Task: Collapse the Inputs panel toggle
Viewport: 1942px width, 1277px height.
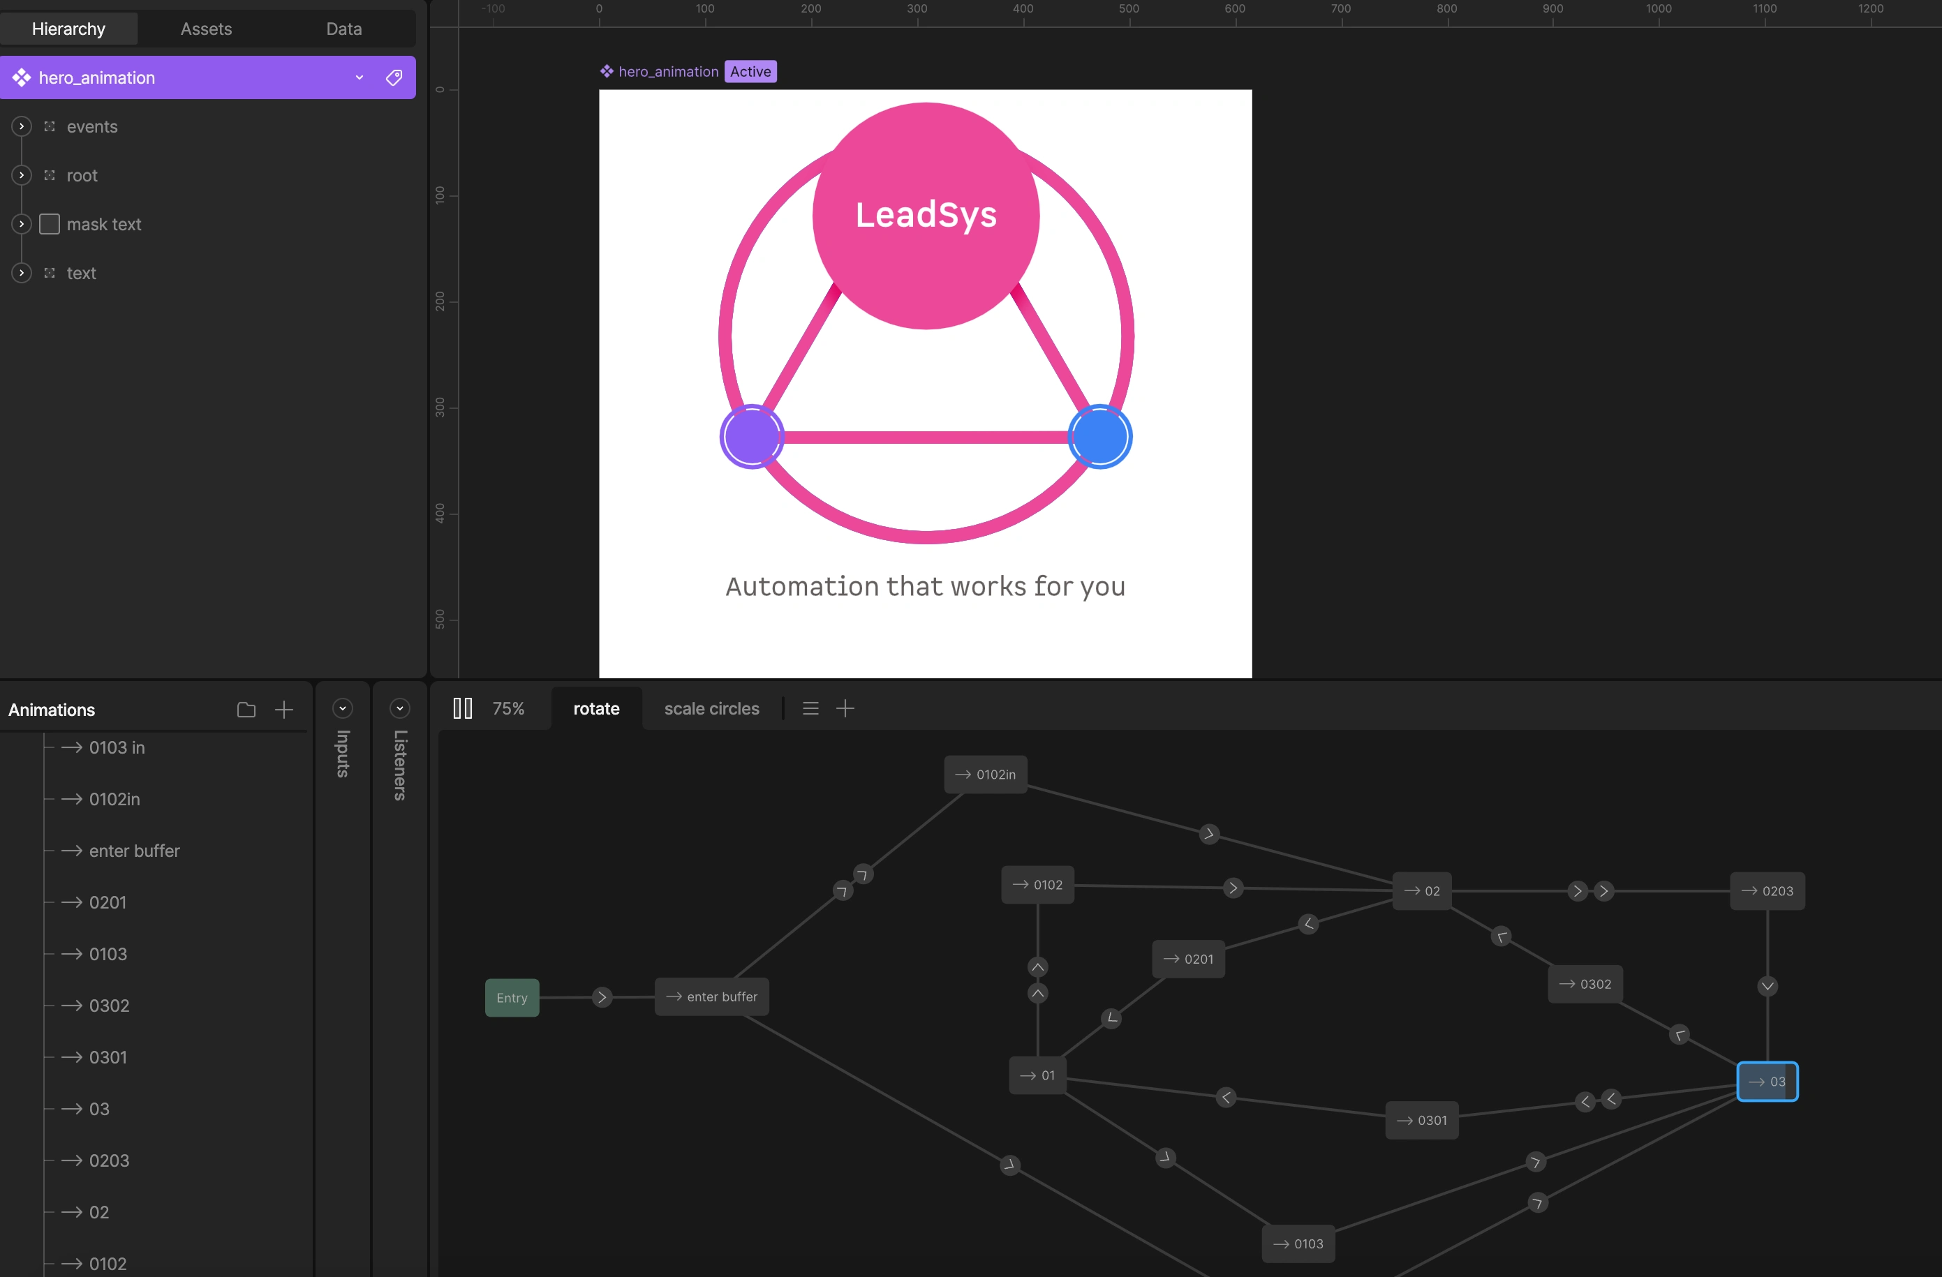Action: 343,708
